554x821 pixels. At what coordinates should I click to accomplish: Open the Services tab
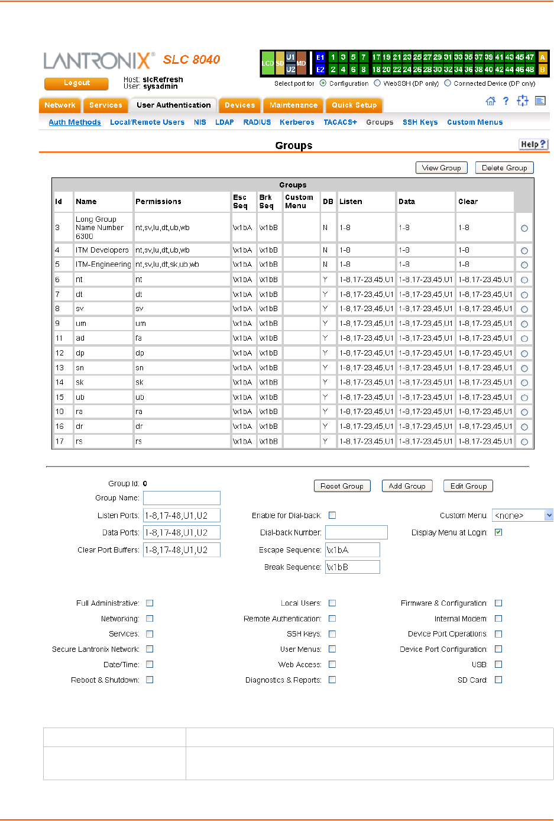pos(105,105)
